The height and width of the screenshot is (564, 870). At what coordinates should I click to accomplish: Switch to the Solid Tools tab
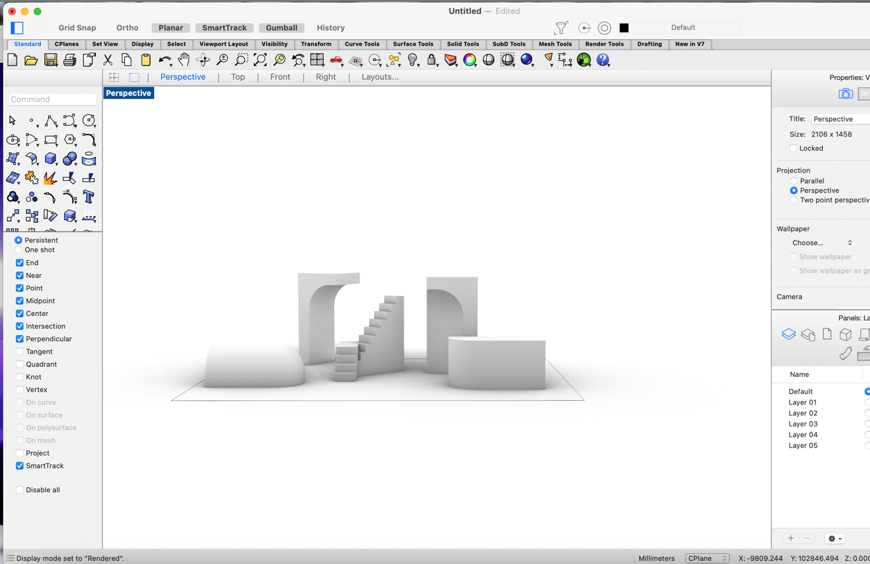(x=463, y=44)
